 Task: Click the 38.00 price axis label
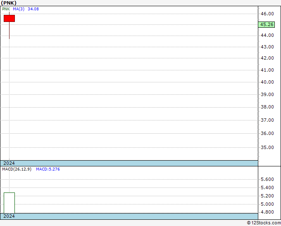(x=267, y=107)
